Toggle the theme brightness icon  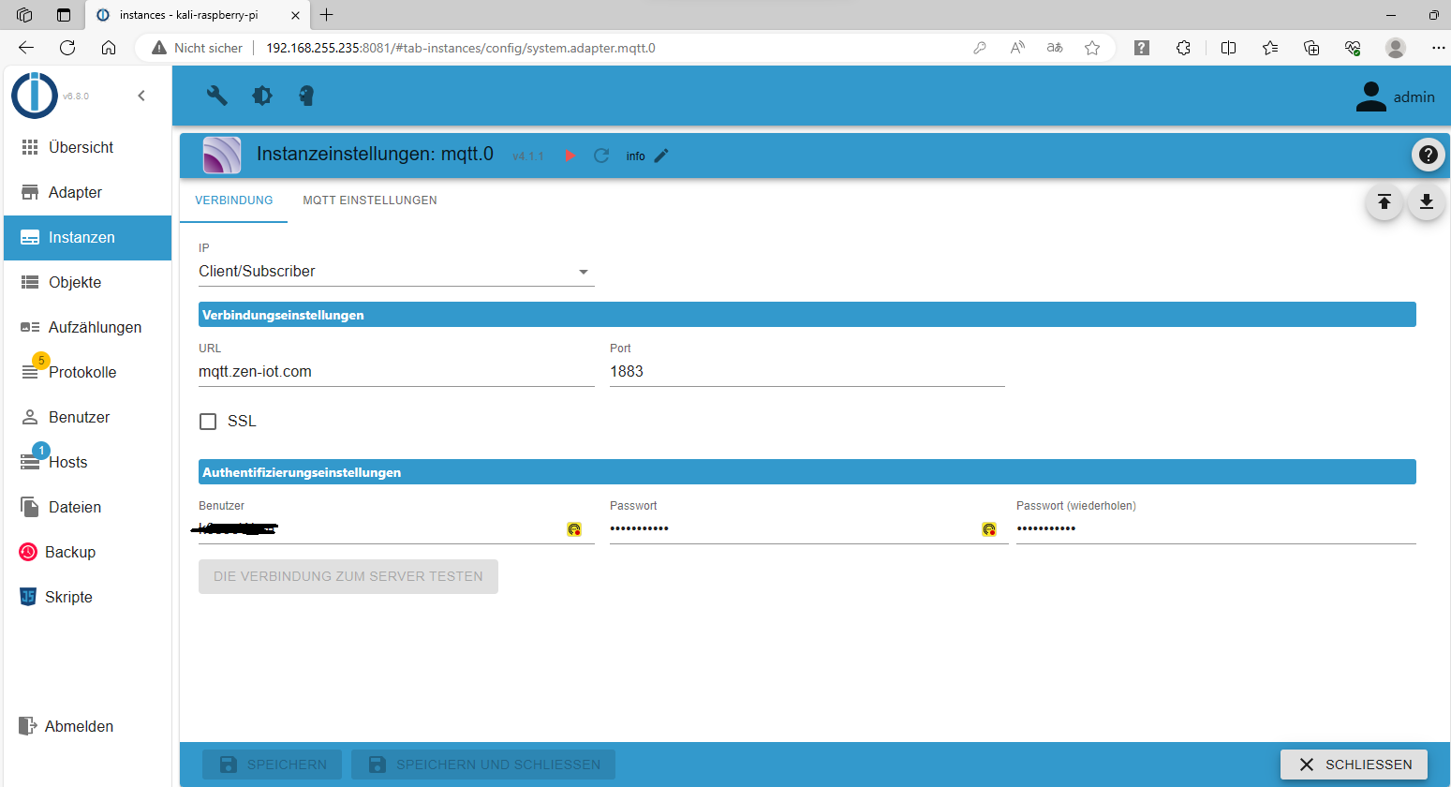(x=262, y=96)
